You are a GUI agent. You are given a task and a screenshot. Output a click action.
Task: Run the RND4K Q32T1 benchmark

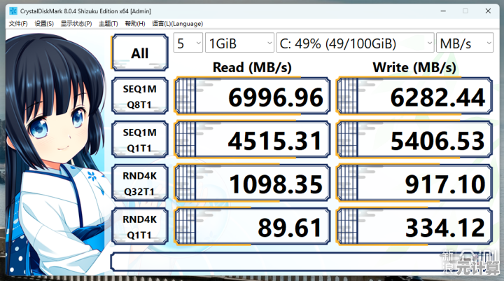(x=140, y=183)
